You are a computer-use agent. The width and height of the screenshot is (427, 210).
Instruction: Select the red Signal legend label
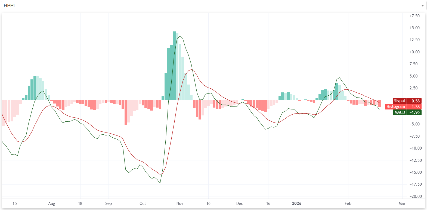tap(399, 101)
